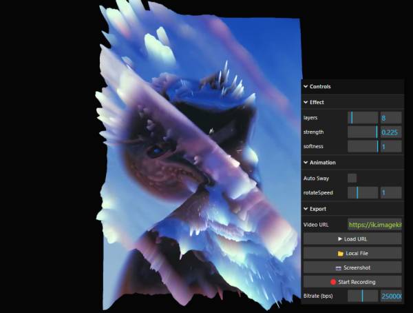This screenshot has height=313, width=413.
Task: Focus the strength value field showing 0.225
Action: pyautogui.click(x=390, y=132)
